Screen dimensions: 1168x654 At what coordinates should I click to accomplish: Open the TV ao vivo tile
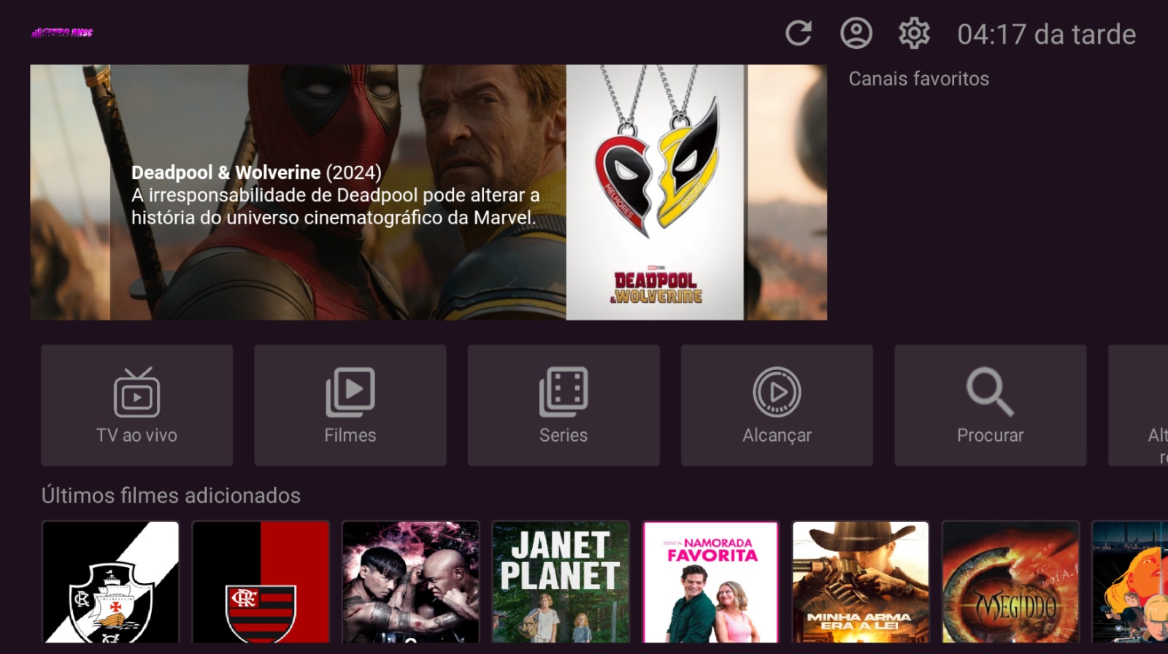pos(137,405)
